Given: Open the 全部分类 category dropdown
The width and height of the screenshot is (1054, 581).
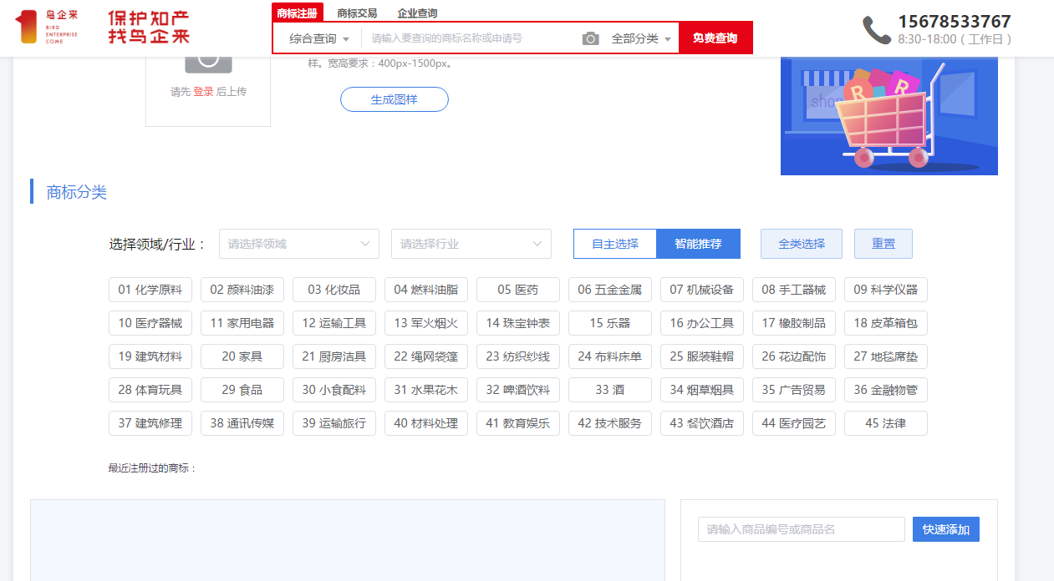Looking at the screenshot, I should [x=641, y=38].
